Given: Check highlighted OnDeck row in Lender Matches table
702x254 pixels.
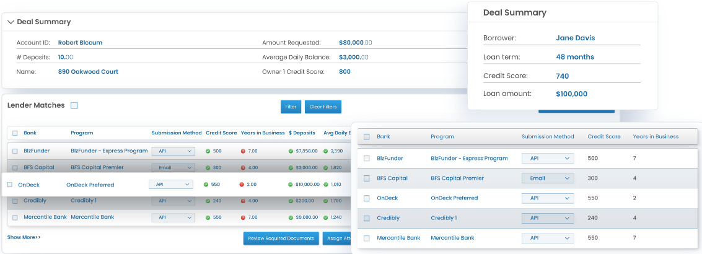Looking at the screenshot, I should tap(9, 185).
